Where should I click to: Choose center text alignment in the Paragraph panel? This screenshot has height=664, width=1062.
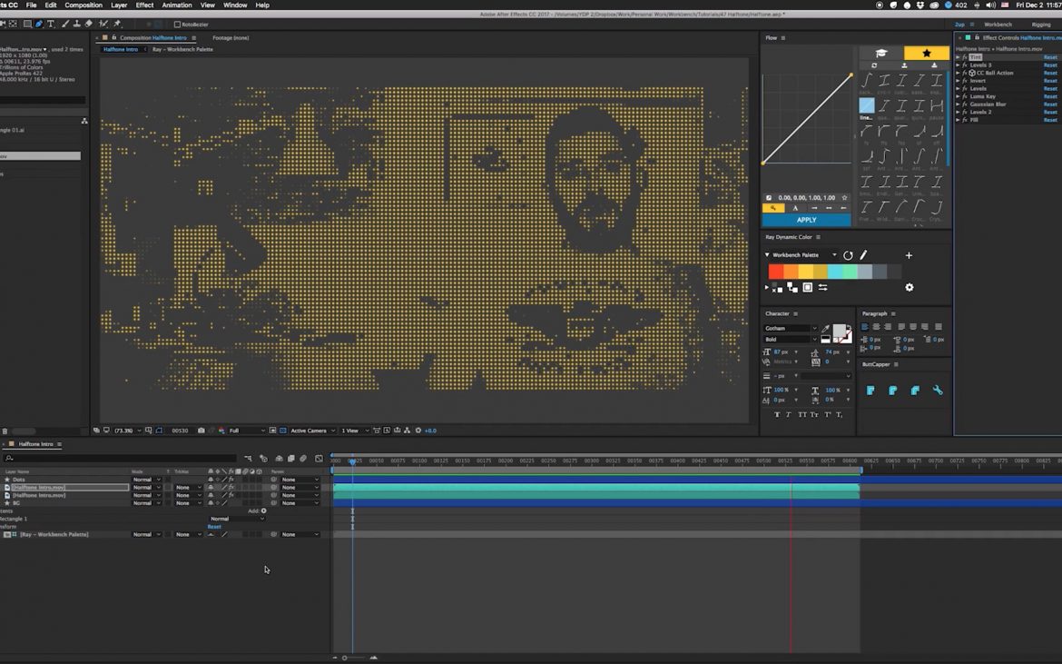(x=877, y=327)
